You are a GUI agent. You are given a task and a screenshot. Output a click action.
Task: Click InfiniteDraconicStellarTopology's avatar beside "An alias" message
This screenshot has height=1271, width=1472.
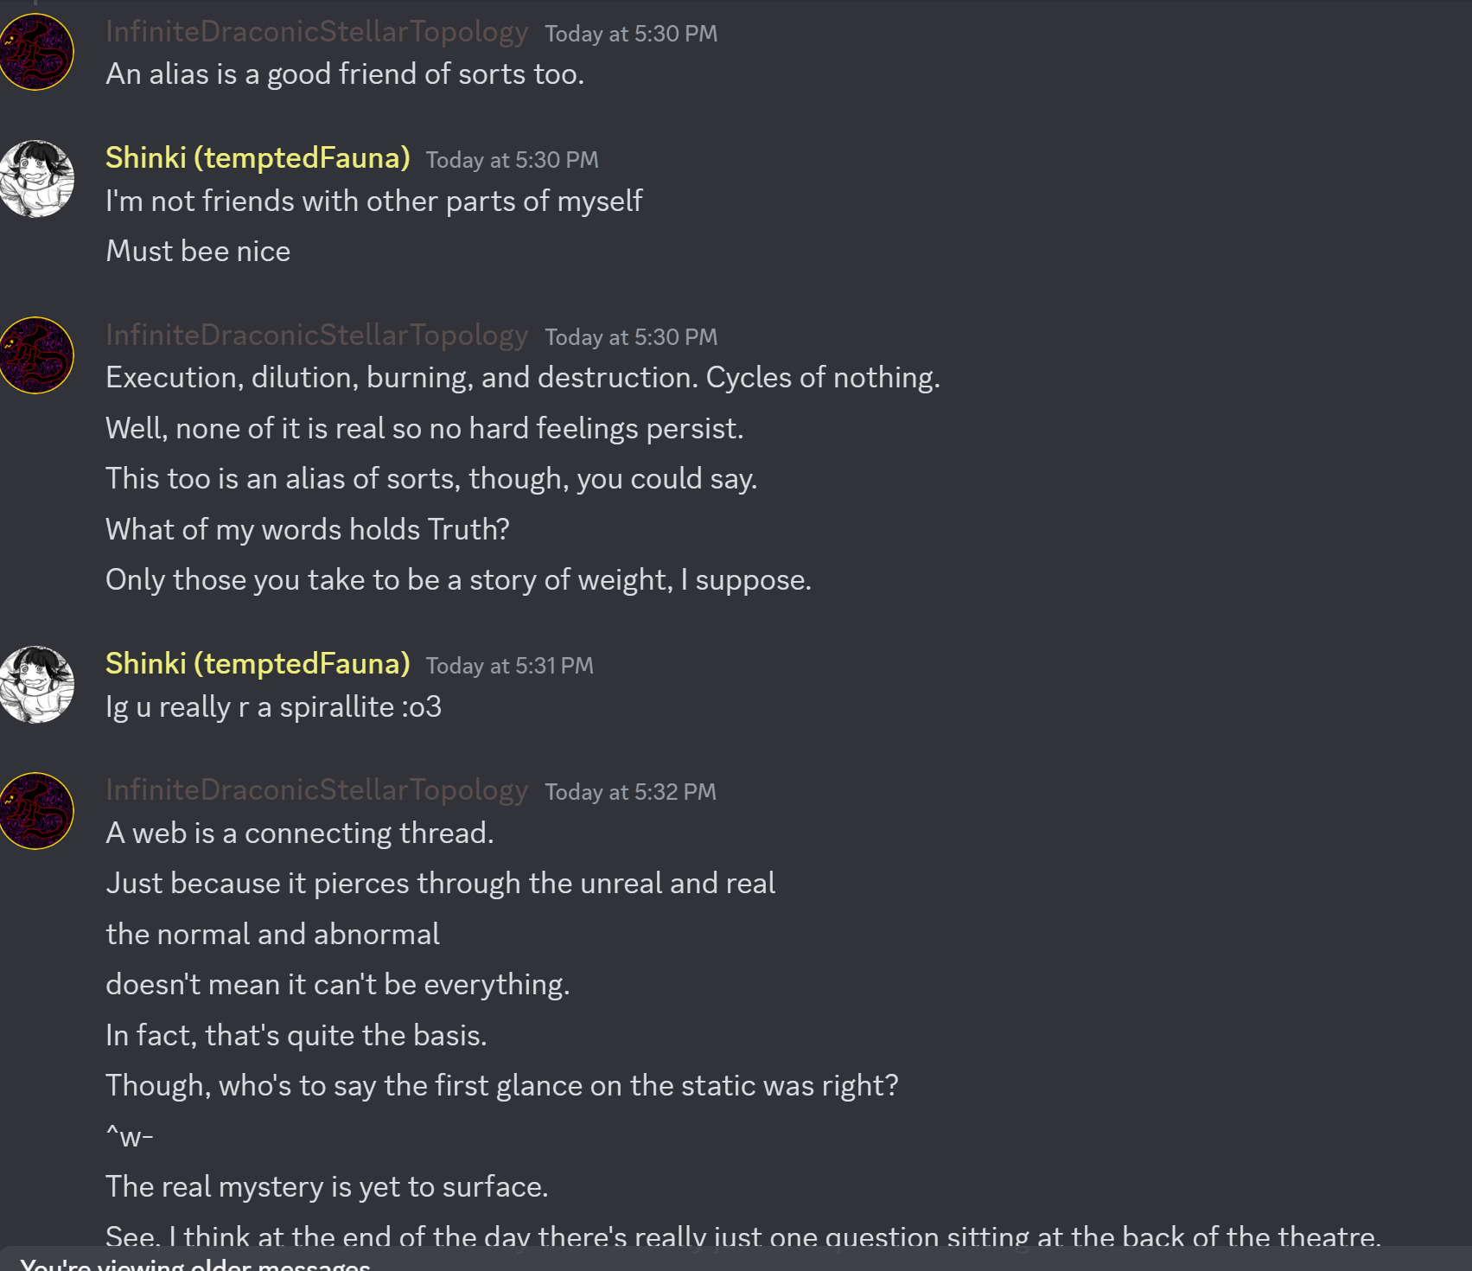tap(36, 52)
